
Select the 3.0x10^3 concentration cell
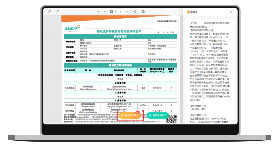[157, 105]
